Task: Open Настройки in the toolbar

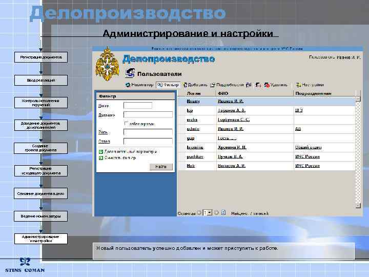Action: tap(310, 85)
